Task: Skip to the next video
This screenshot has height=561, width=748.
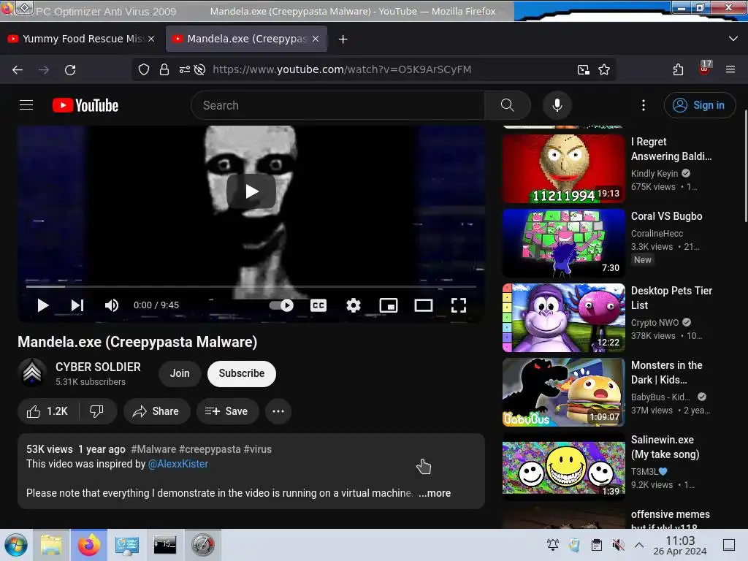Action: click(x=77, y=305)
